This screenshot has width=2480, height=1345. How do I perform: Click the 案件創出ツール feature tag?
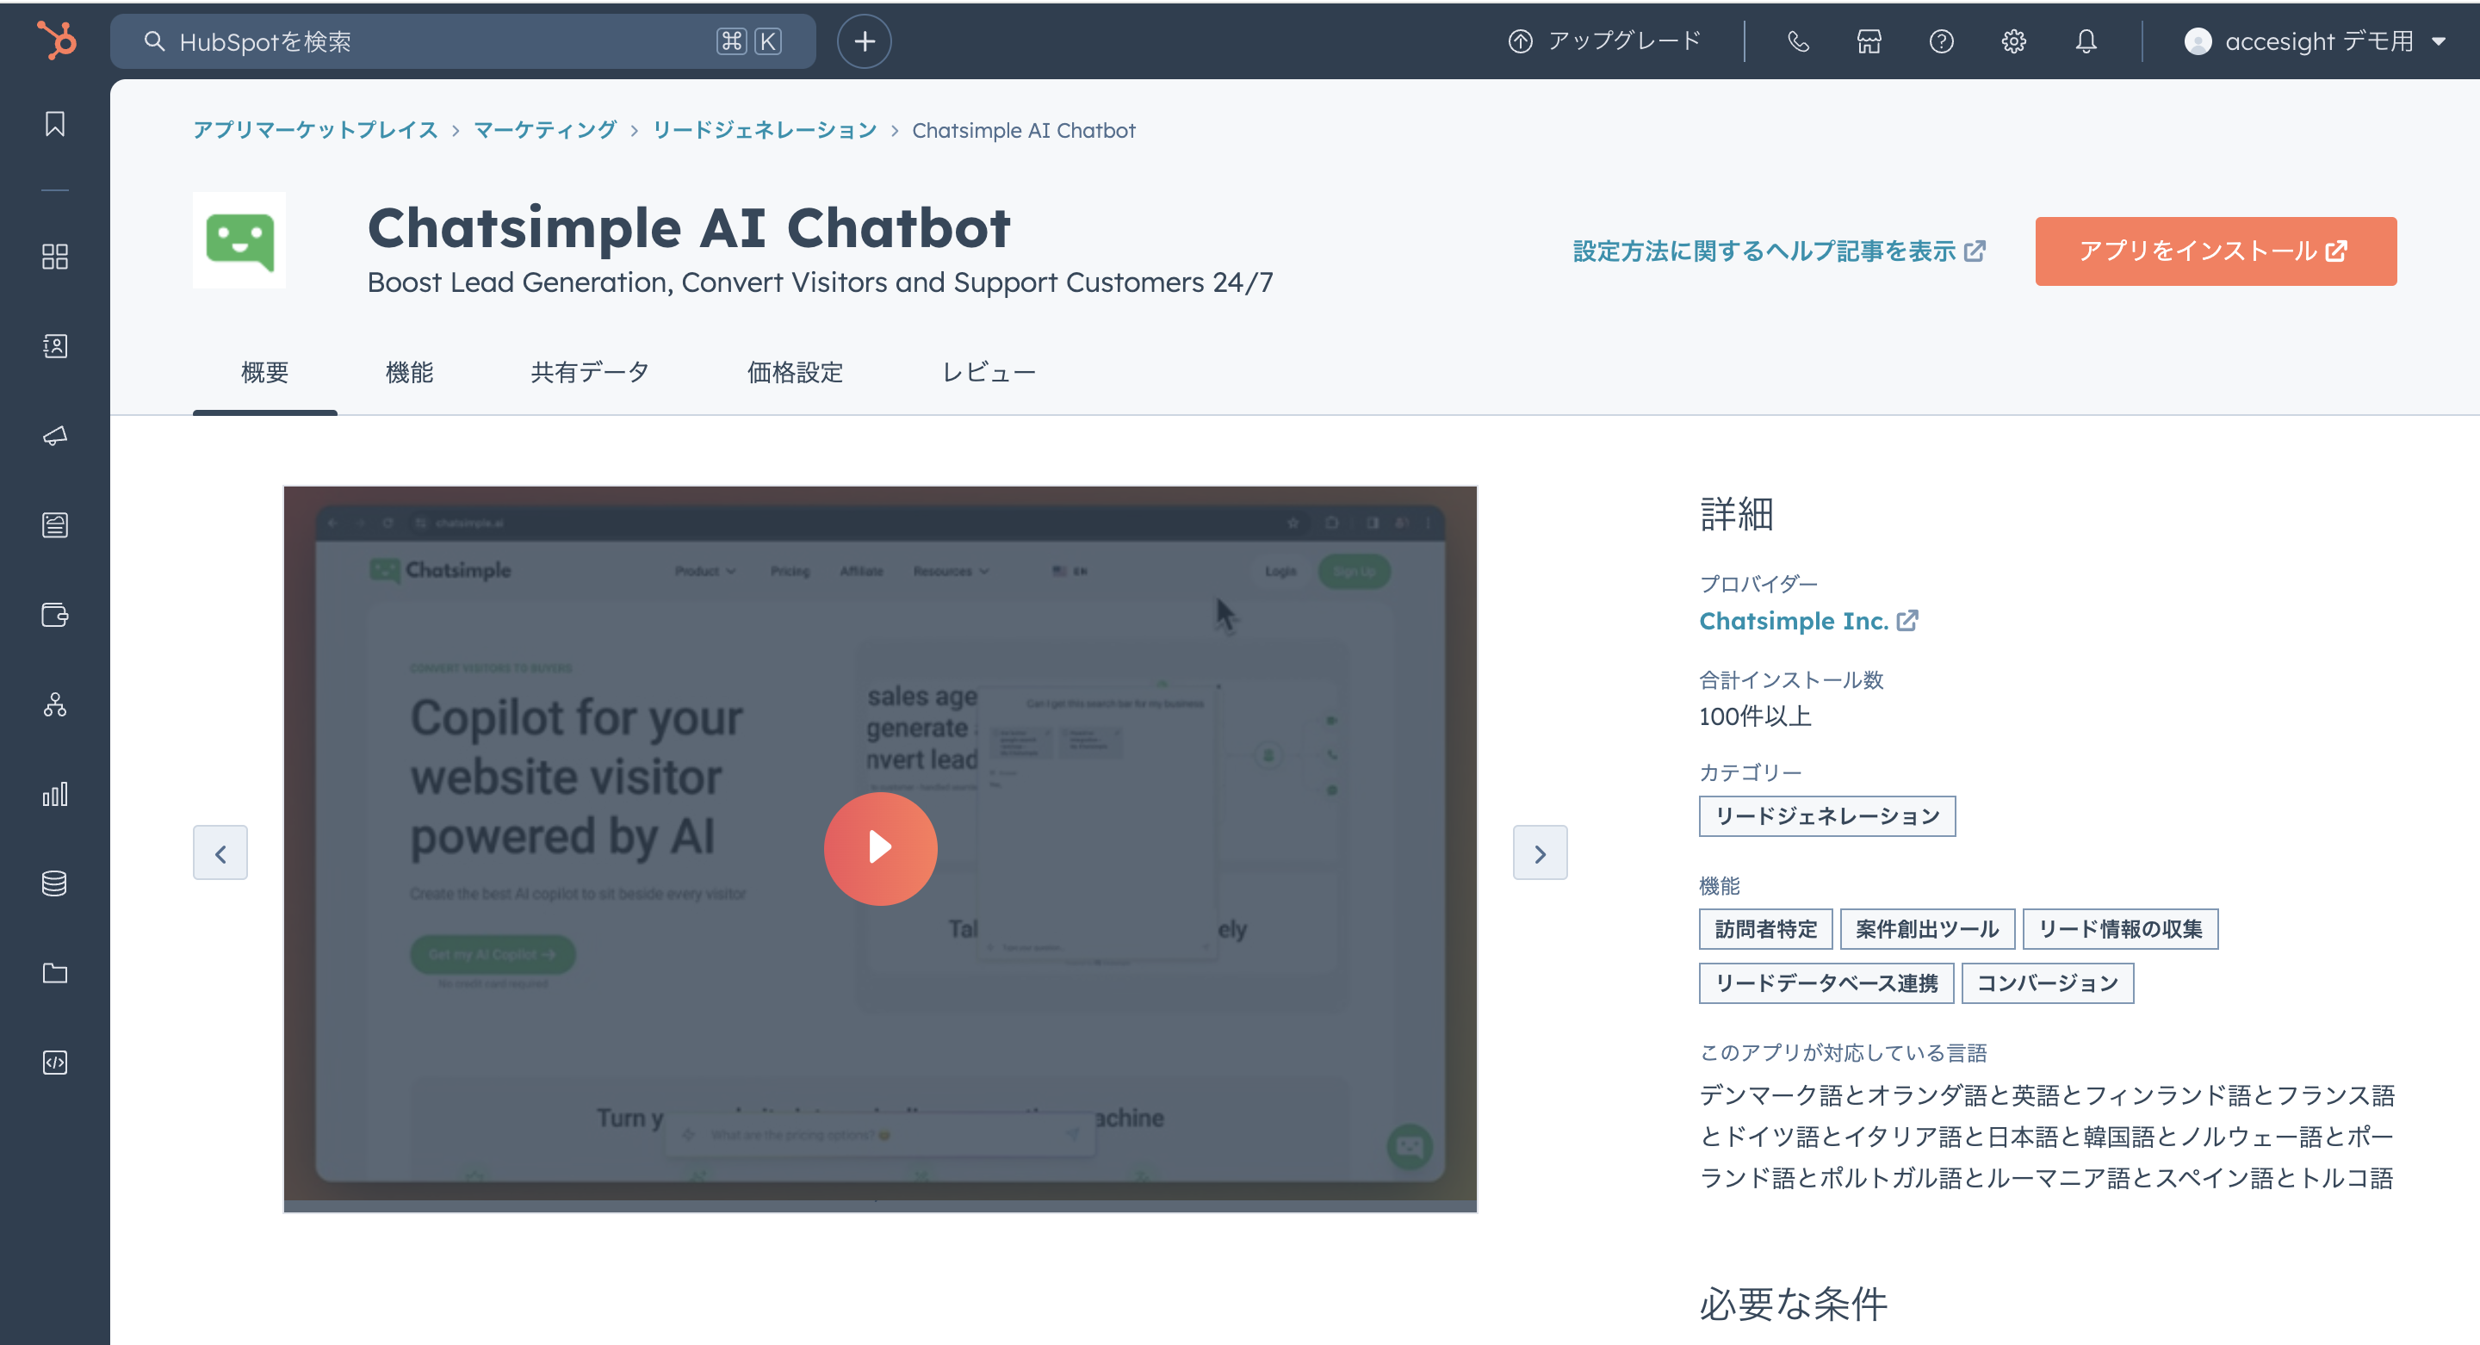pyautogui.click(x=1926, y=929)
